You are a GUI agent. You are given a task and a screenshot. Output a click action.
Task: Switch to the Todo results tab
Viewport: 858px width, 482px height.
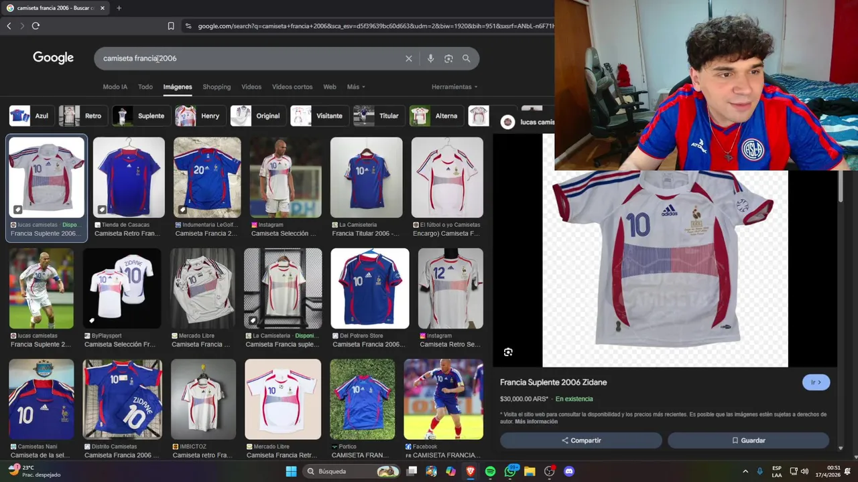coord(145,87)
